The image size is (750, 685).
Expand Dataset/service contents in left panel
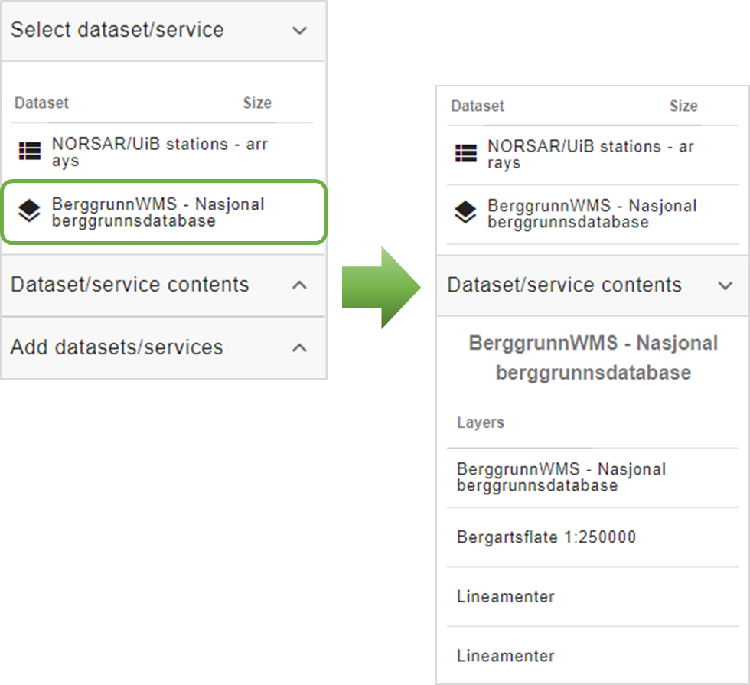299,285
